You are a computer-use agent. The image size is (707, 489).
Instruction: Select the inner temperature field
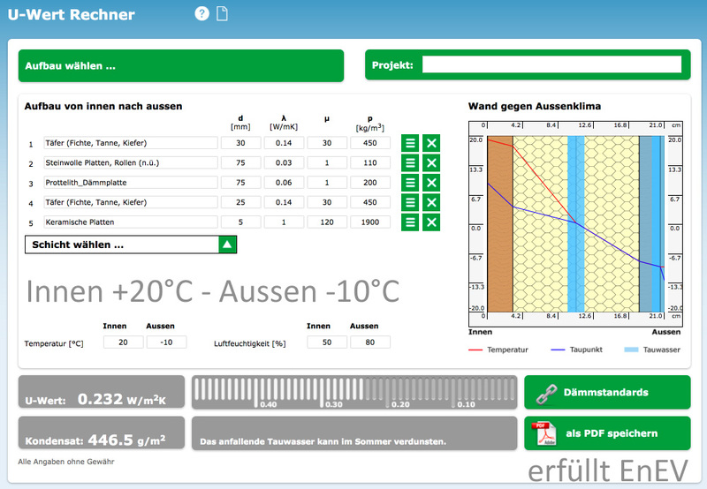click(123, 342)
